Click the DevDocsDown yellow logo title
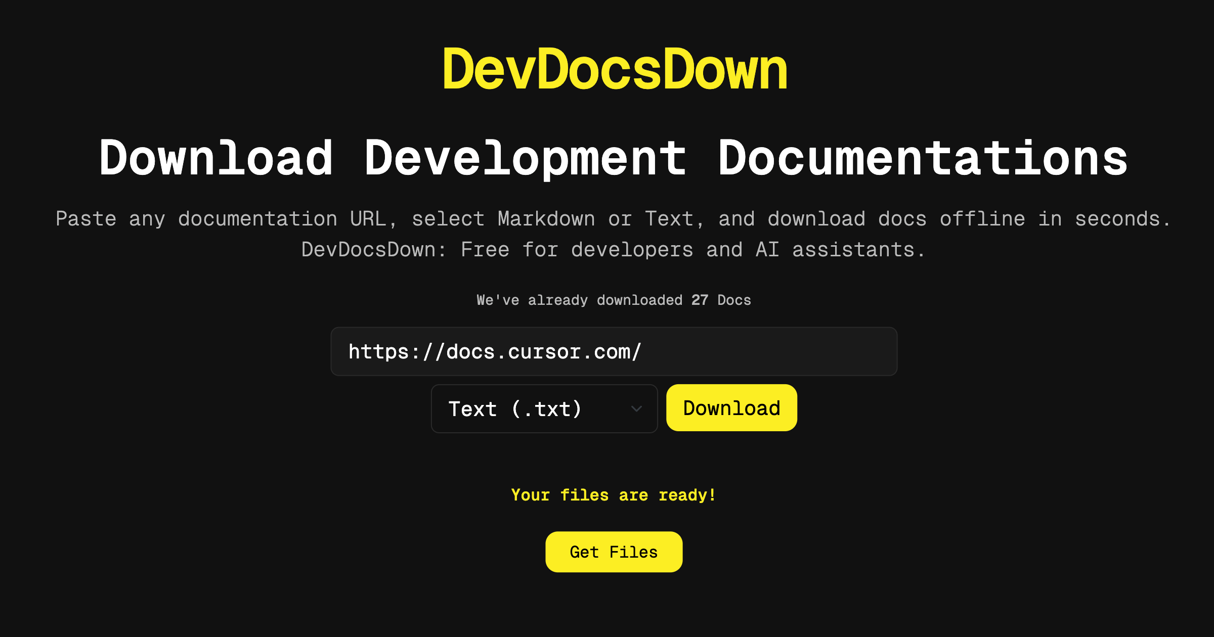The image size is (1214, 637). 614,69
